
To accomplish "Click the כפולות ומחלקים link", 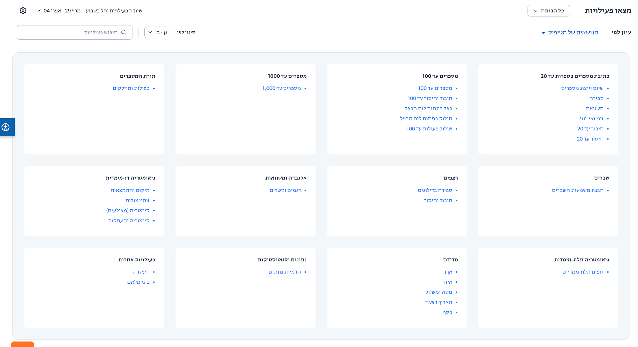I will coord(131,88).
